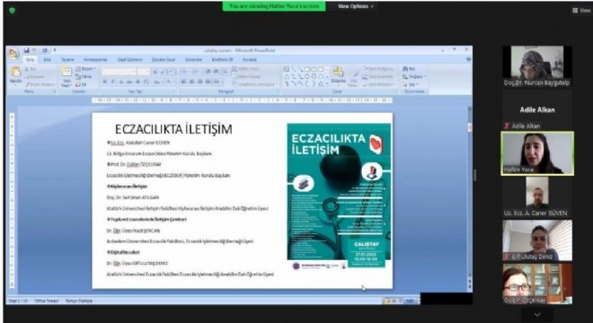Open the Ekle ribbon tab
This screenshot has width=593, height=323.
(x=48, y=60)
